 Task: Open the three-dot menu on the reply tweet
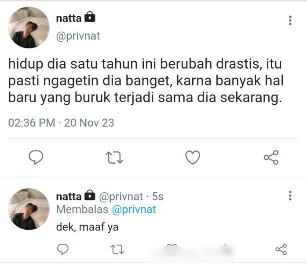(x=290, y=196)
